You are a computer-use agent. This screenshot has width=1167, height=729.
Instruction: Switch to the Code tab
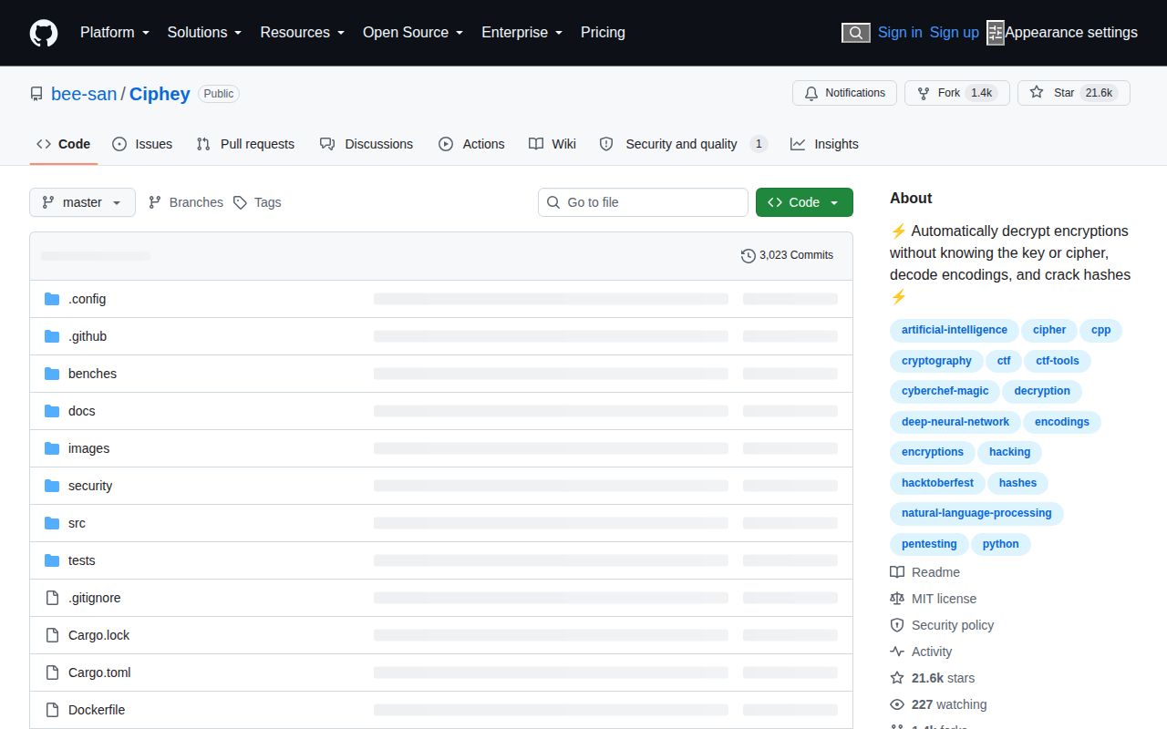click(64, 144)
